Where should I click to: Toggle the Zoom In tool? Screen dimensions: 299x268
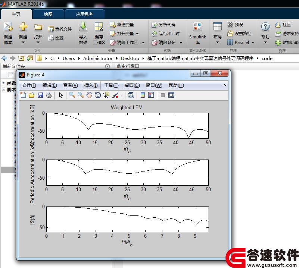point(72,95)
